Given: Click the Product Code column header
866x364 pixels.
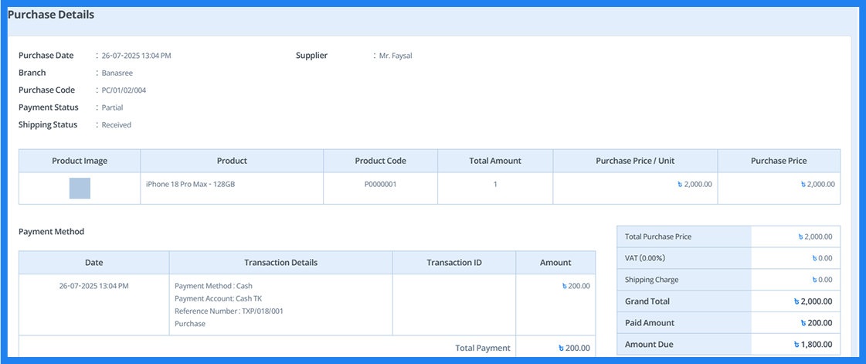Looking at the screenshot, I should coord(380,161).
